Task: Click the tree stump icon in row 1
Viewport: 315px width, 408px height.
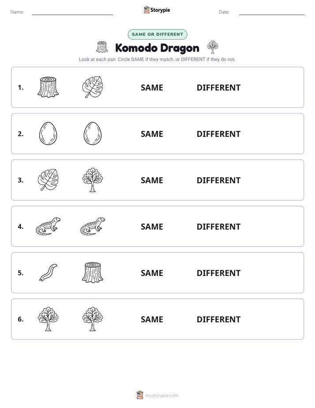Action: pos(48,87)
